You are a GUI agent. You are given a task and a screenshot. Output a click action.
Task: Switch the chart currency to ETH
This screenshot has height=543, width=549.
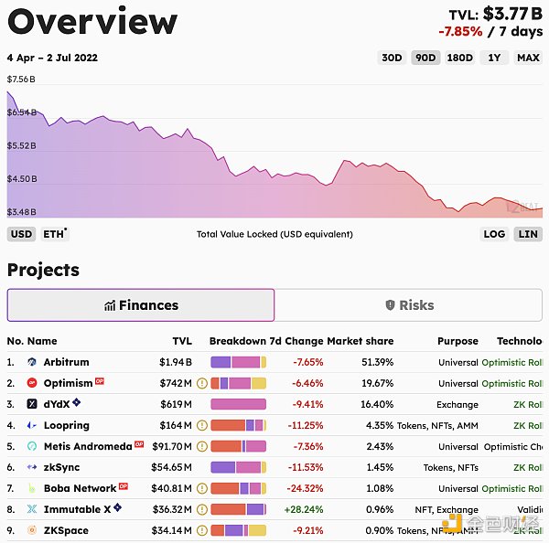click(54, 234)
